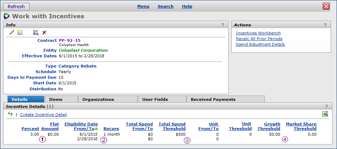This screenshot has width=337, height=149.
Task: Open help for the Actions panel
Action: point(325,25)
